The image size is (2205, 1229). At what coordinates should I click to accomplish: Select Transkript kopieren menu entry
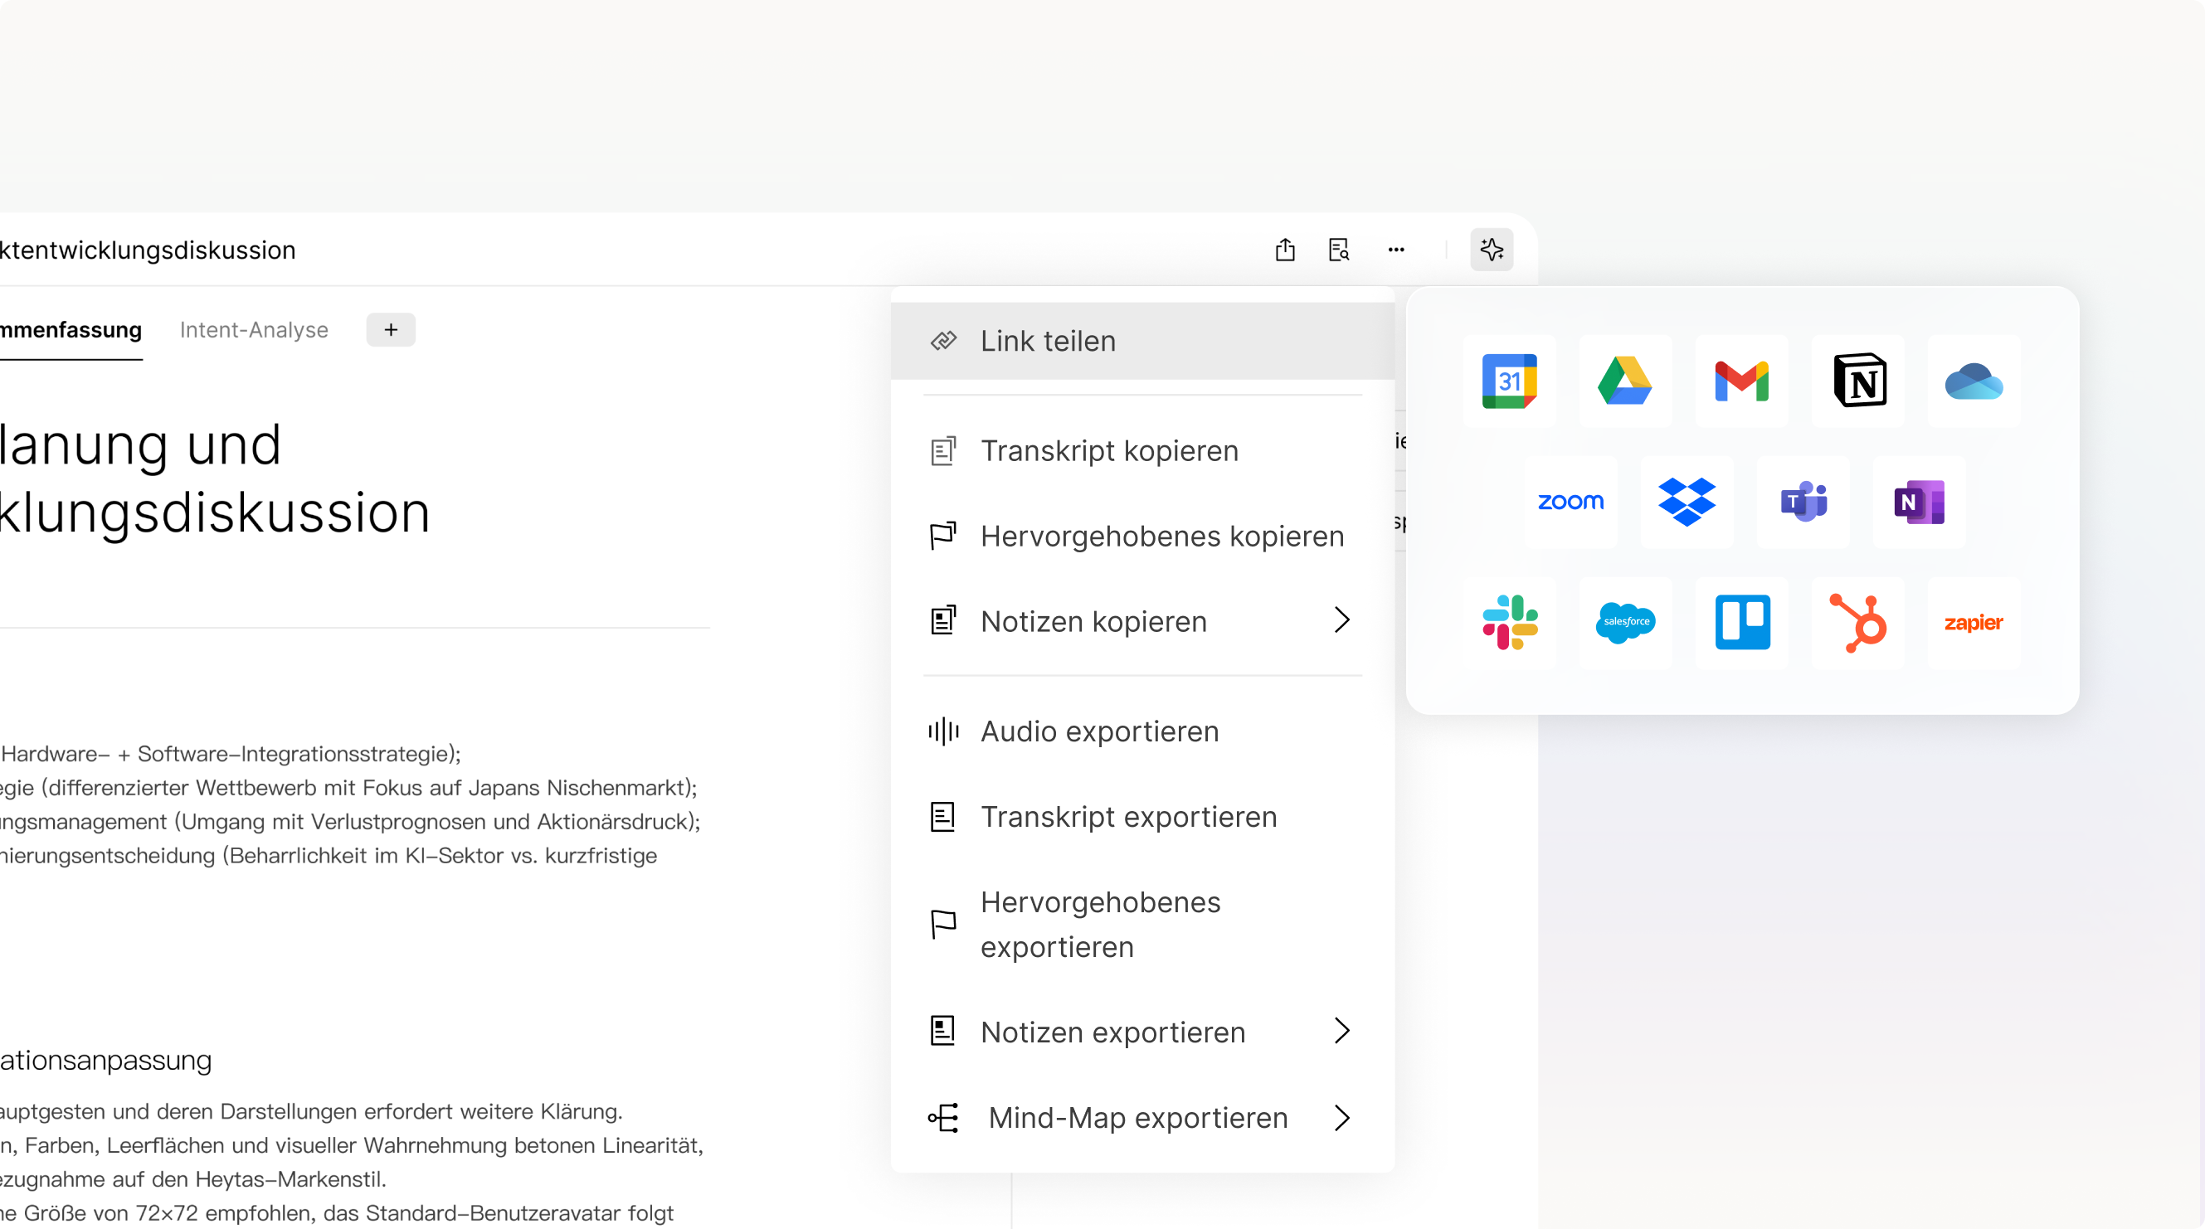[1109, 450]
